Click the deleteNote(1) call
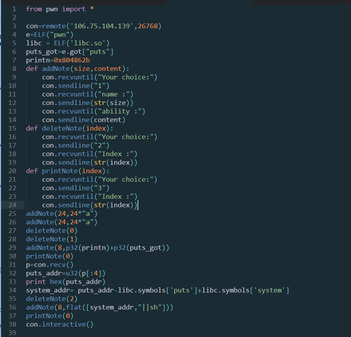 click(x=52, y=239)
